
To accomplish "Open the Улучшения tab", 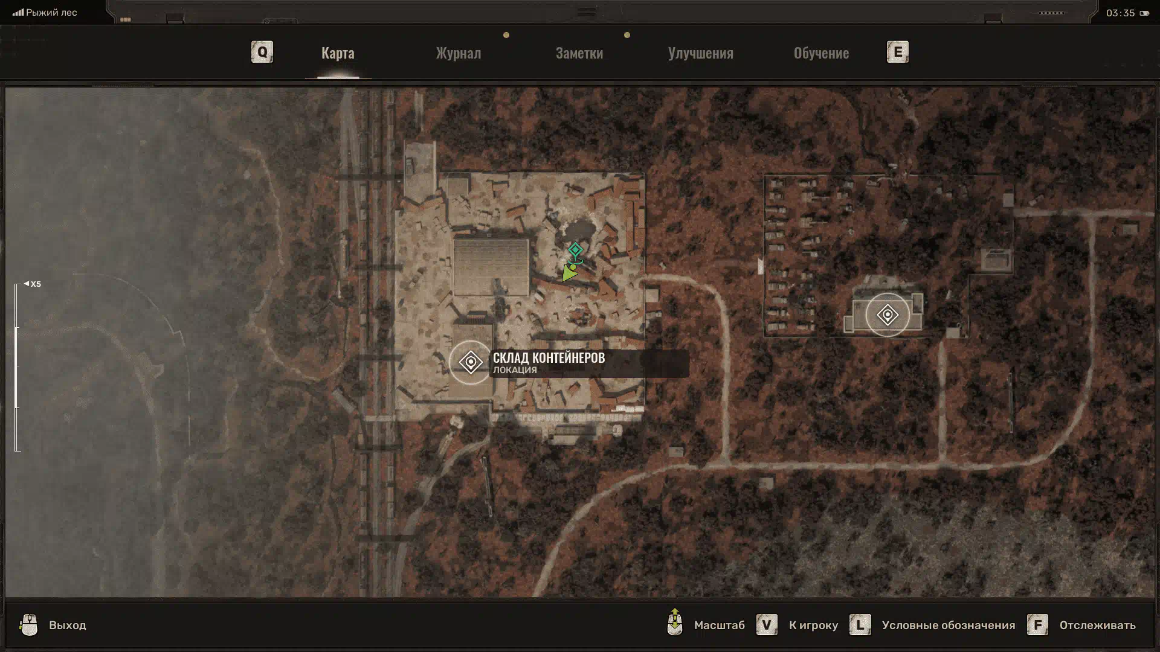I will 700,53.
